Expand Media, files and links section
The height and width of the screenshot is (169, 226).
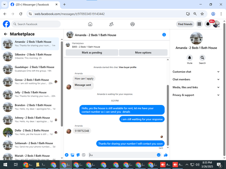pyautogui.click(x=196, y=87)
